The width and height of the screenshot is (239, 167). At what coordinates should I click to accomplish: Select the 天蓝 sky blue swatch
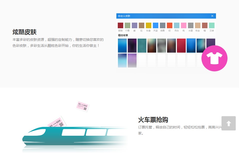click(155, 25)
